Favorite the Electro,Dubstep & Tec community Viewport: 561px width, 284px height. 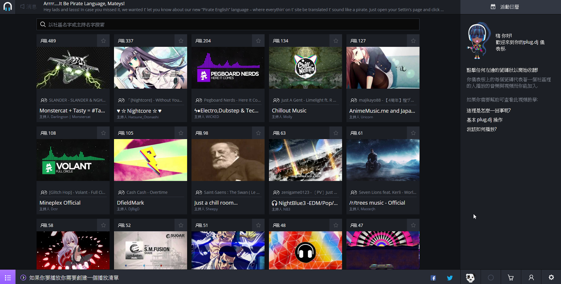[x=258, y=41]
